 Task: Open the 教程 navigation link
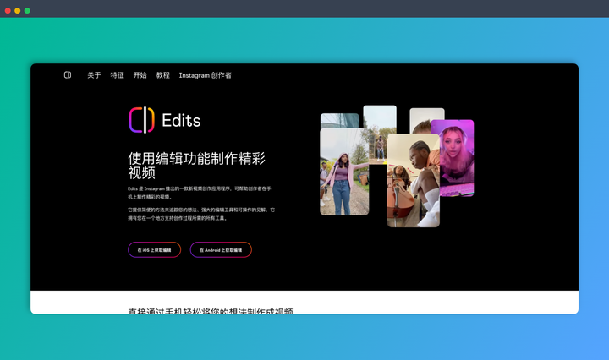point(163,75)
